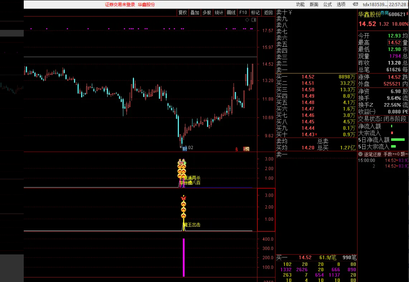The height and width of the screenshot is (282, 409).
Task: Click the red butterfly signal icon
Action: [183, 198]
